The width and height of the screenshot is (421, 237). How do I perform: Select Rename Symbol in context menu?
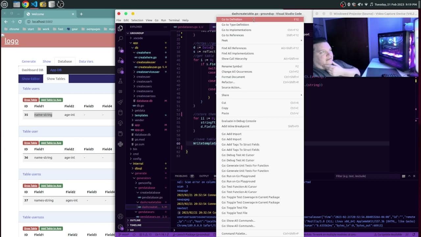[x=260, y=66]
